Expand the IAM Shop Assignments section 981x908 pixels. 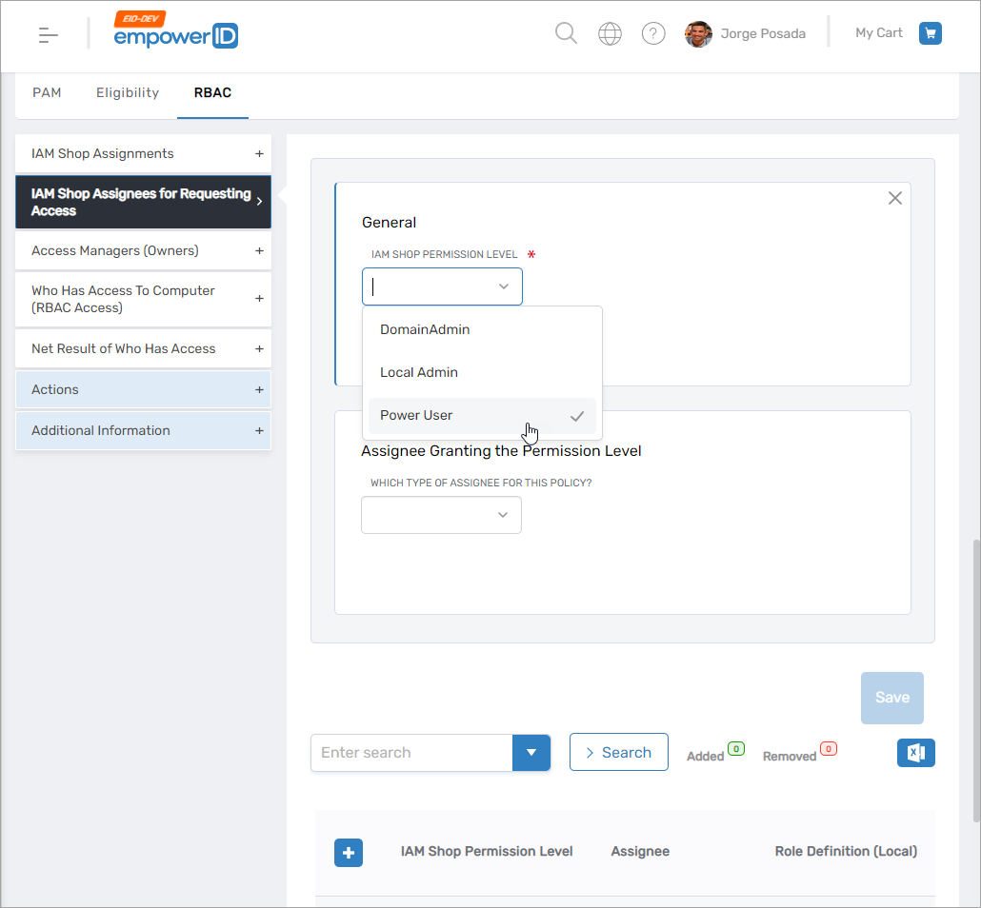[258, 153]
